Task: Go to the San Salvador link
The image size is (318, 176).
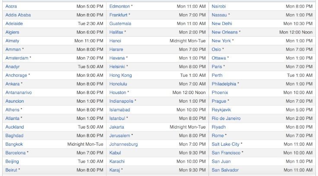Action: (225, 170)
